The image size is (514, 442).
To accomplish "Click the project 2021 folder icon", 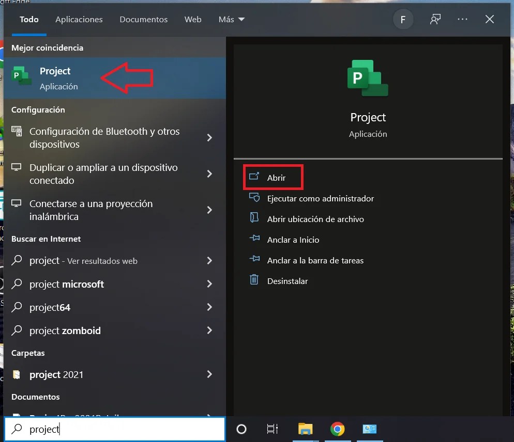I will tap(17, 374).
